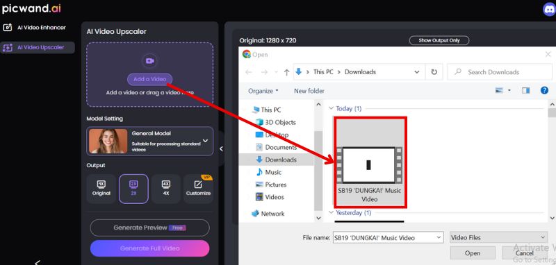Open recent locations dropdown arrow
Screen dimensions: 556x265
(x=276, y=72)
